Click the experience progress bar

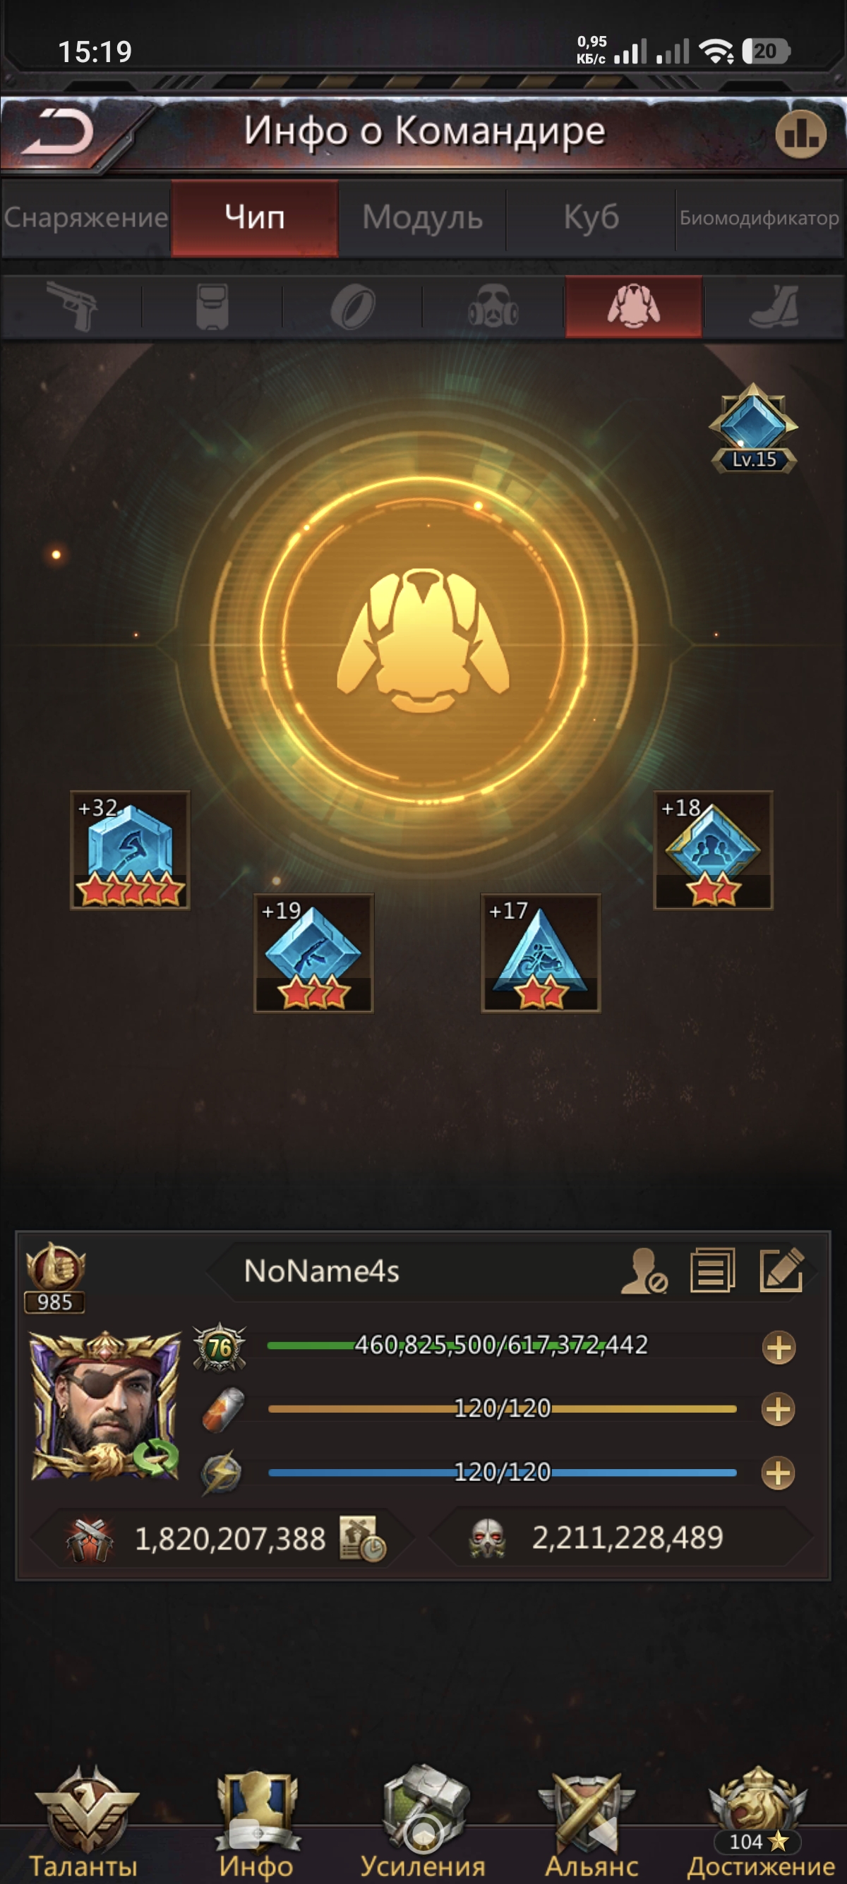502,1346
